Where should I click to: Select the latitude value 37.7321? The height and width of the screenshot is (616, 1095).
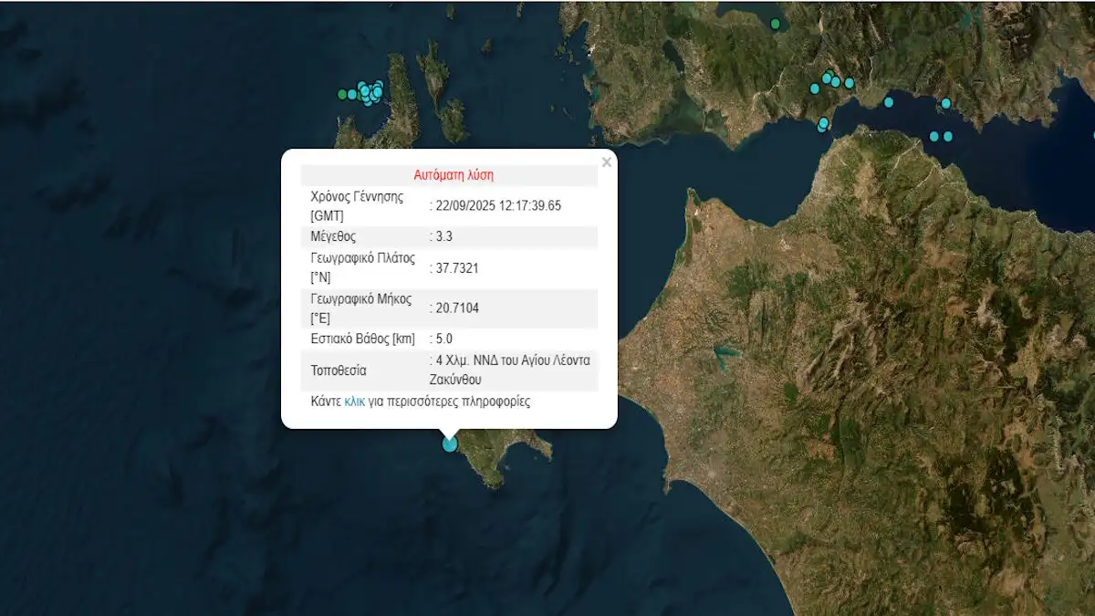456,268
